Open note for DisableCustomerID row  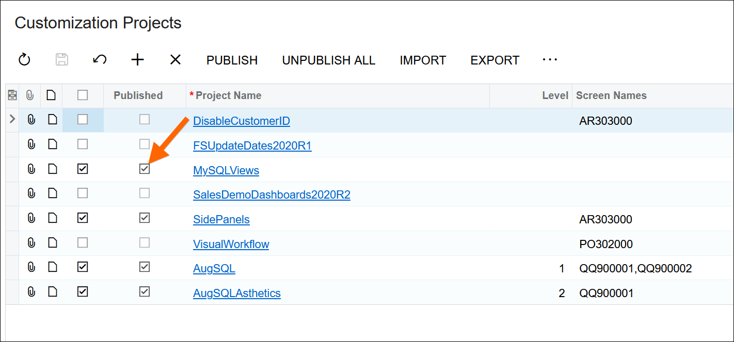click(52, 120)
